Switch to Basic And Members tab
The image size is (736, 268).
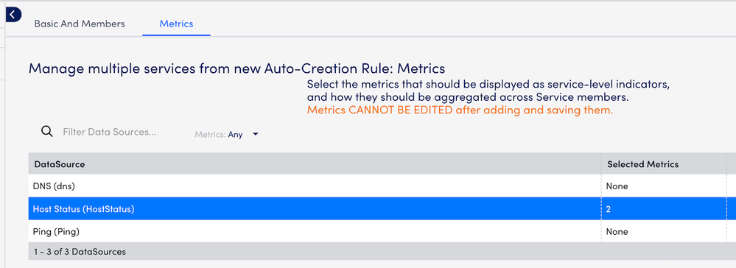pos(80,24)
